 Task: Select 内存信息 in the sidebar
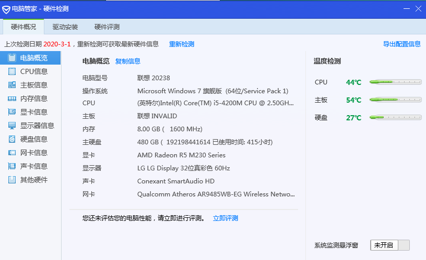coord(30,98)
